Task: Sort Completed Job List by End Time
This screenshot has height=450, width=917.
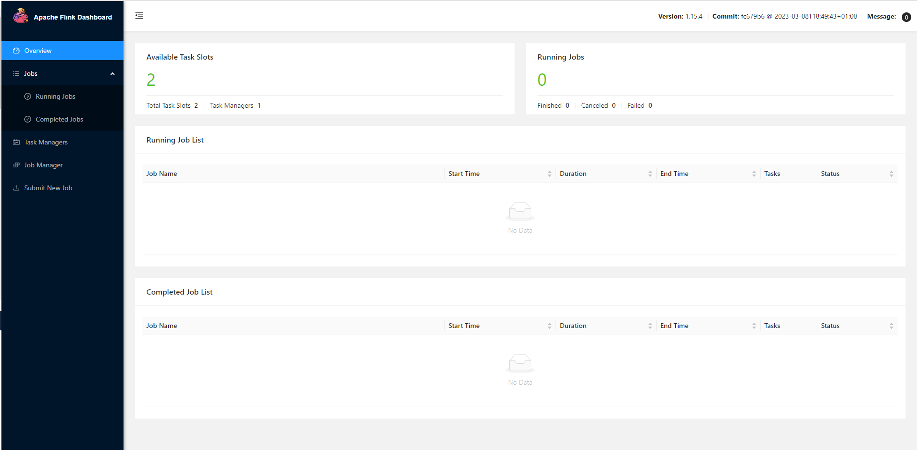Action: coord(754,326)
